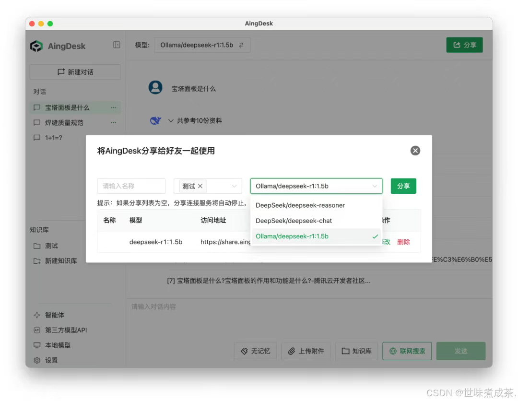Click 新建知识库 in the sidebar
The image size is (518, 401).
click(61, 261)
